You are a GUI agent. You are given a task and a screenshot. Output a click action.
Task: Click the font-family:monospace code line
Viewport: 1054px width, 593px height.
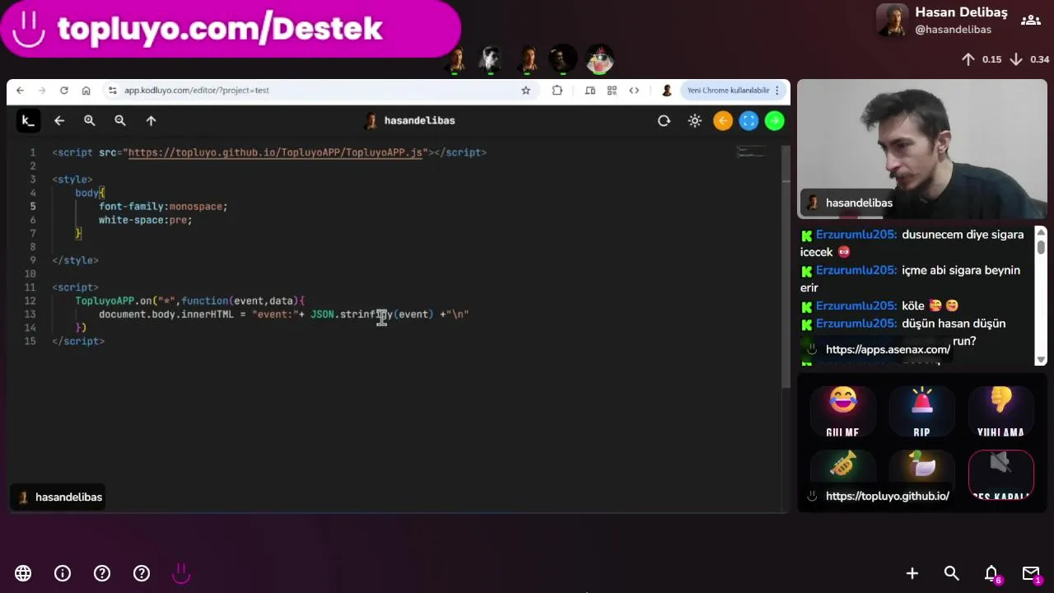click(x=163, y=207)
